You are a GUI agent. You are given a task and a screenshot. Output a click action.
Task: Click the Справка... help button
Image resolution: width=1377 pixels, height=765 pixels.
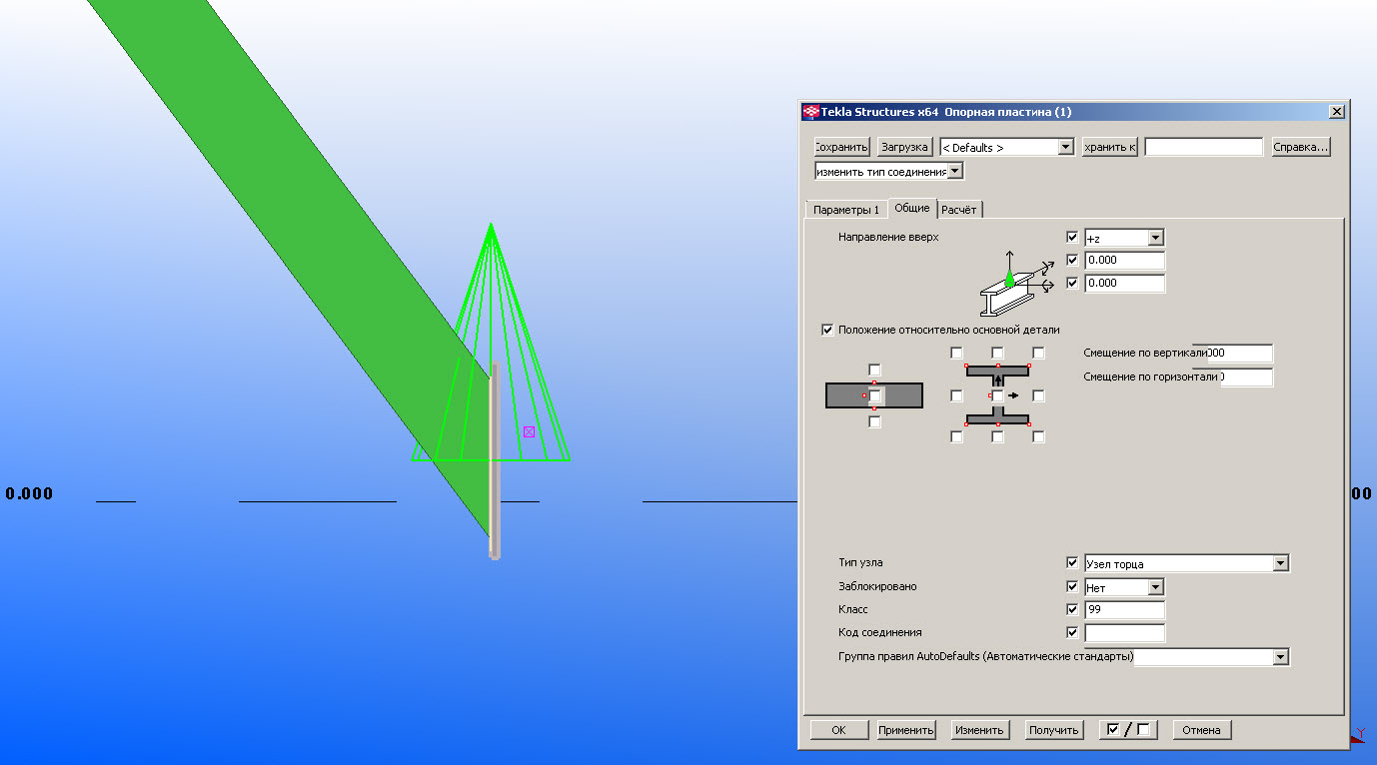(x=1300, y=147)
